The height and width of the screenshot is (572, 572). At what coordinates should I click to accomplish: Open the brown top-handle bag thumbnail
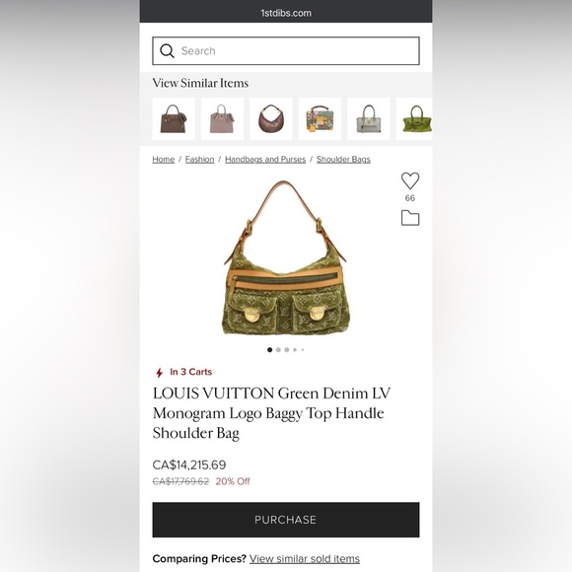(x=174, y=118)
